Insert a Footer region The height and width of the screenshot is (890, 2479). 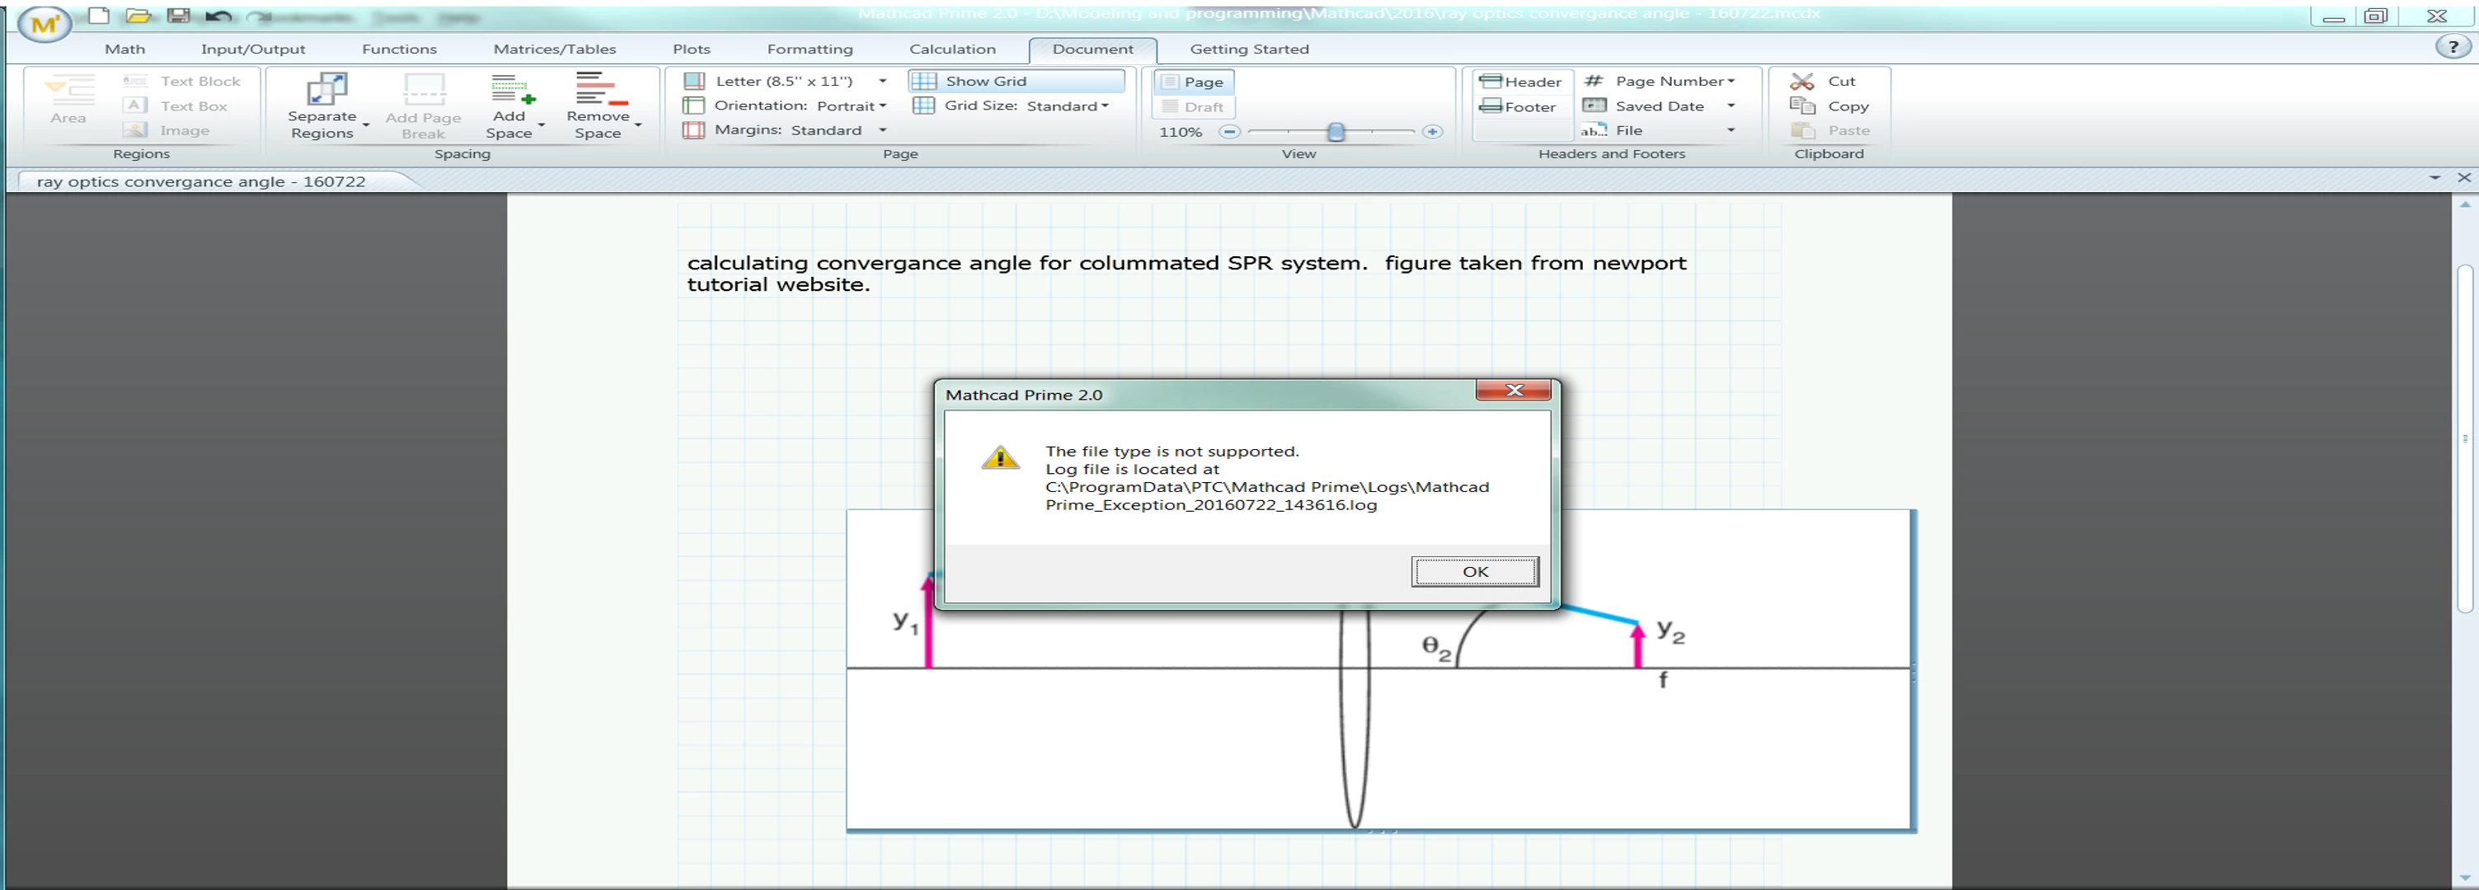click(x=1519, y=107)
